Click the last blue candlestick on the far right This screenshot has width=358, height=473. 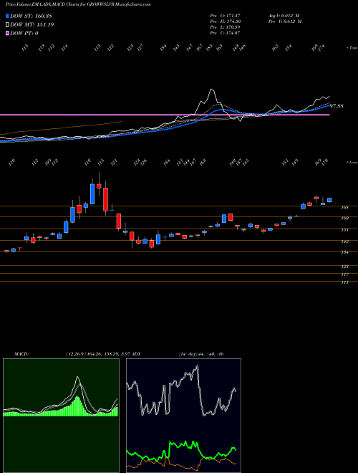[329, 200]
